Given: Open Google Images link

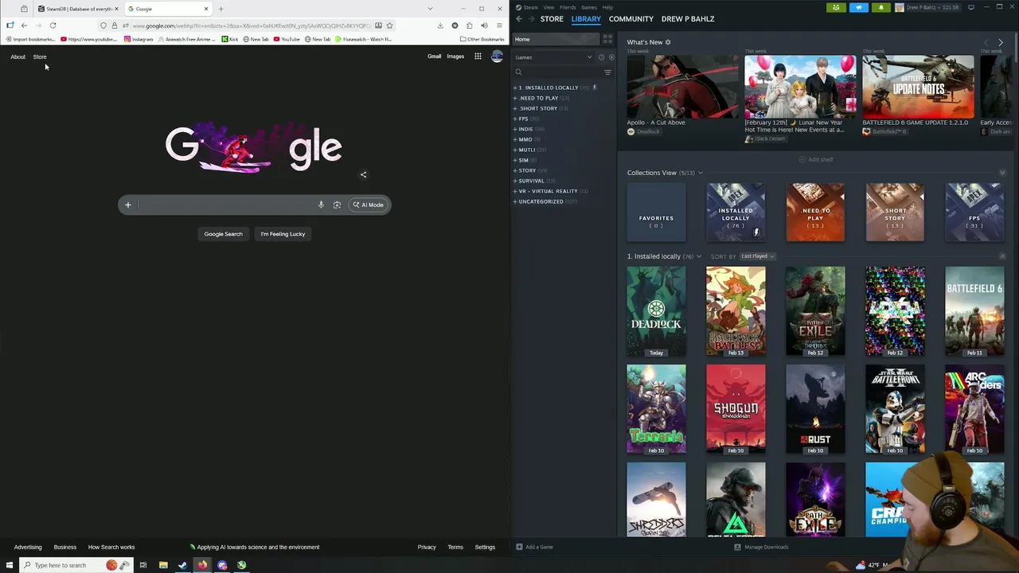Looking at the screenshot, I should 455,57.
